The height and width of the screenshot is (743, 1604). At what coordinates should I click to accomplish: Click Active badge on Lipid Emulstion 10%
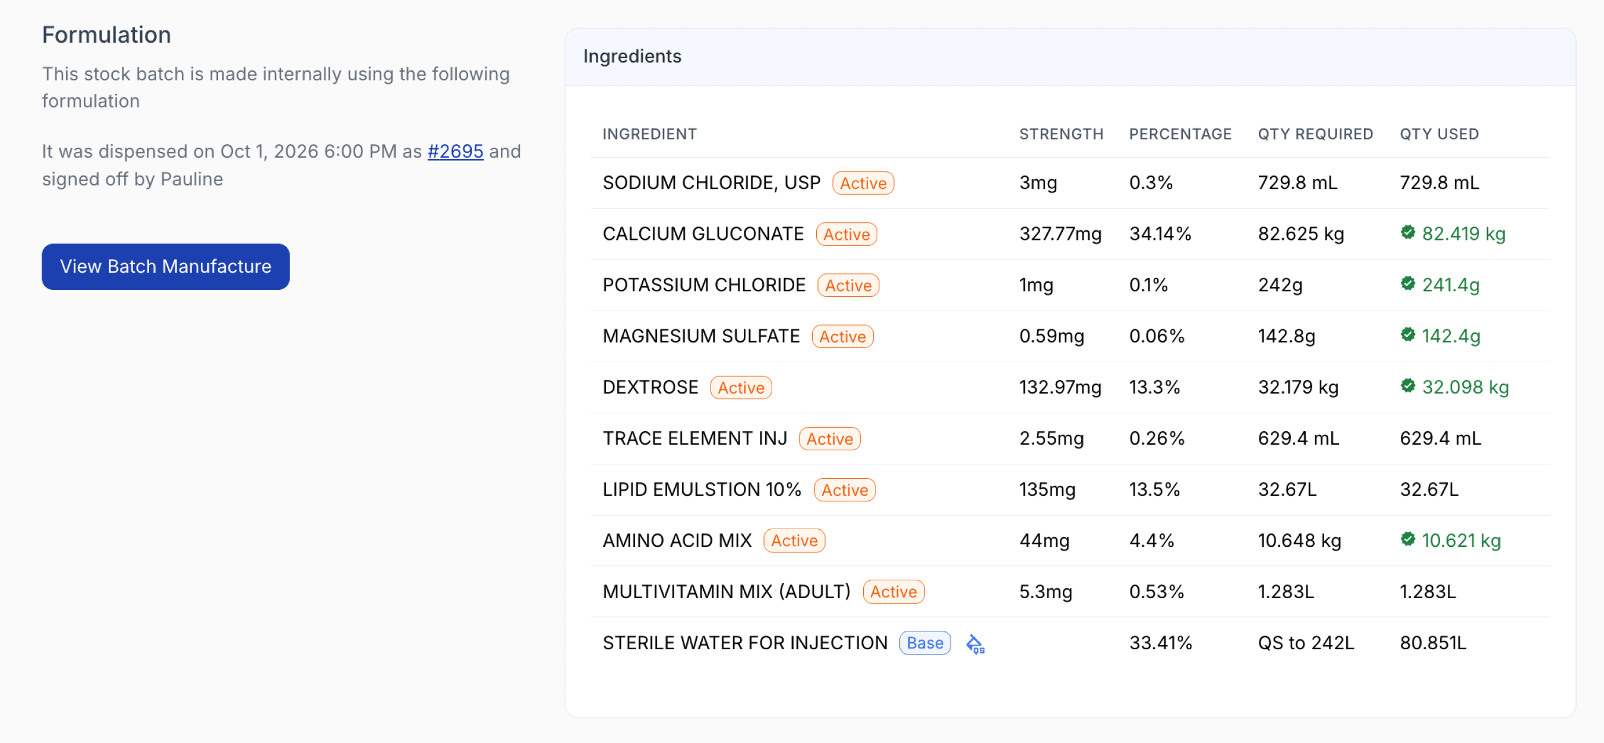[x=844, y=490]
